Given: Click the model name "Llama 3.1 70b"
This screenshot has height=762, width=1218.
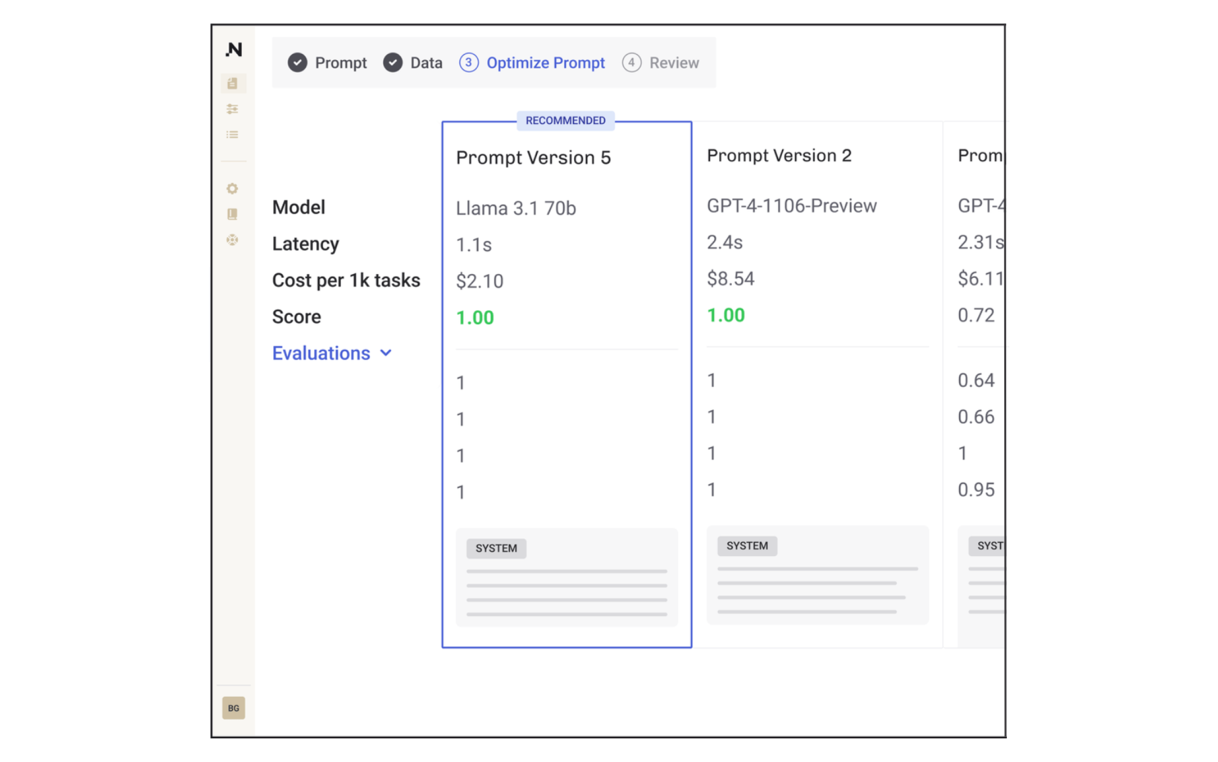Looking at the screenshot, I should click(x=516, y=208).
